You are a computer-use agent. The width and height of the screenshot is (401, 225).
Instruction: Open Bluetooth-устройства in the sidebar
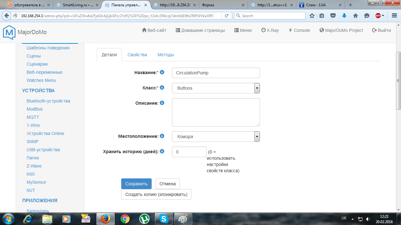click(48, 101)
